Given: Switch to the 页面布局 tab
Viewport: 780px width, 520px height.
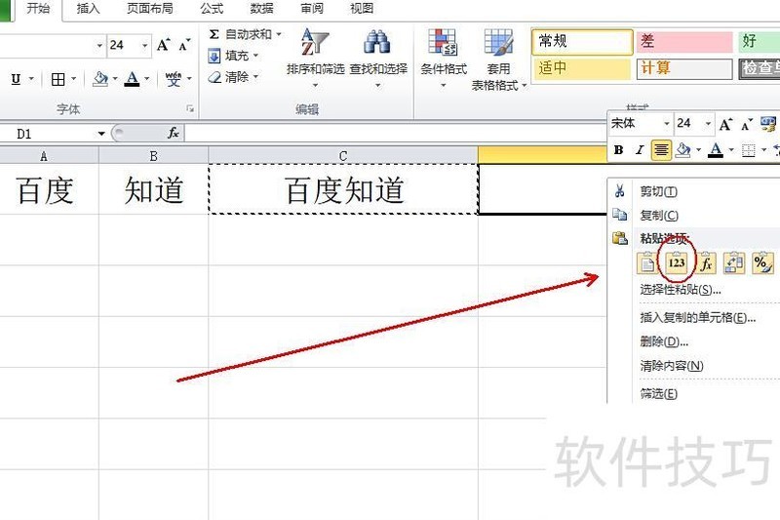Looking at the screenshot, I should [150, 9].
